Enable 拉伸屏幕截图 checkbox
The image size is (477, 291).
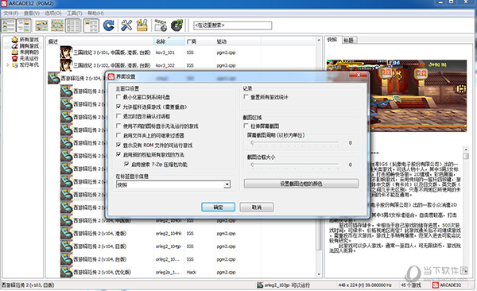[246, 126]
